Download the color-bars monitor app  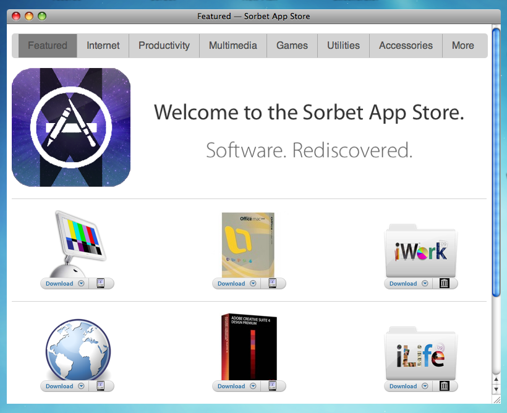pos(59,283)
